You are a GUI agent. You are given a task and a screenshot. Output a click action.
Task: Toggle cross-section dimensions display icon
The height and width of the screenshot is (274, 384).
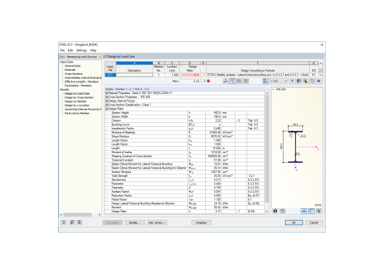304,211
